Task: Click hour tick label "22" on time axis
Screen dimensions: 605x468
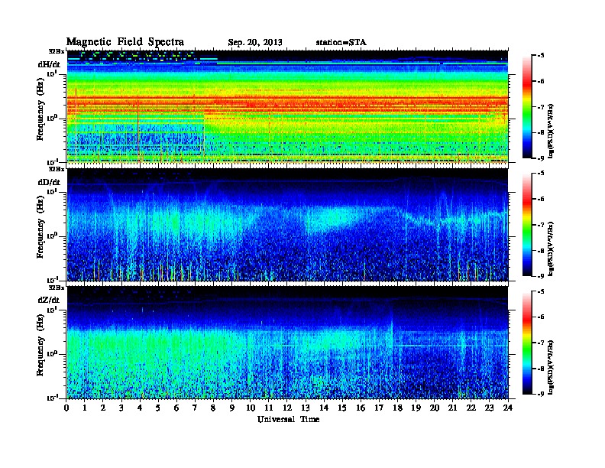Action: (x=471, y=408)
